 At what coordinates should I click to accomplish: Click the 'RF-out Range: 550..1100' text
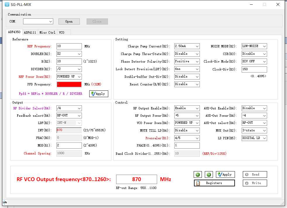(x=136, y=188)
